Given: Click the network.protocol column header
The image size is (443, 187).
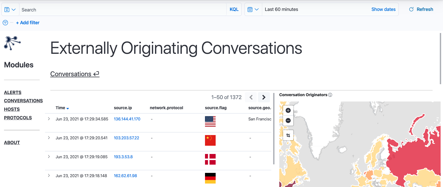Looking at the screenshot, I should 166,108.
